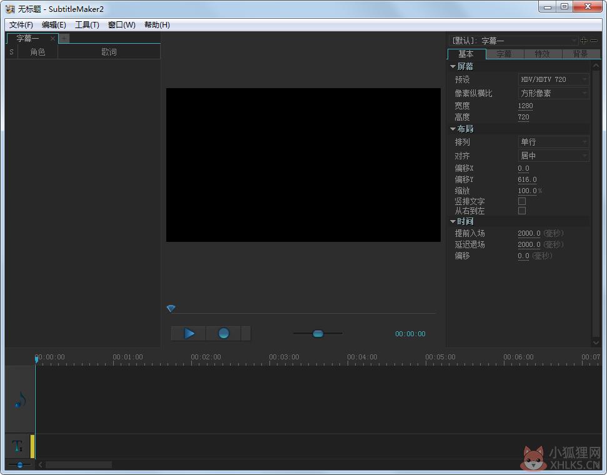This screenshot has height=475, width=607.
Task: Switch to the 特效 tab
Action: point(543,54)
